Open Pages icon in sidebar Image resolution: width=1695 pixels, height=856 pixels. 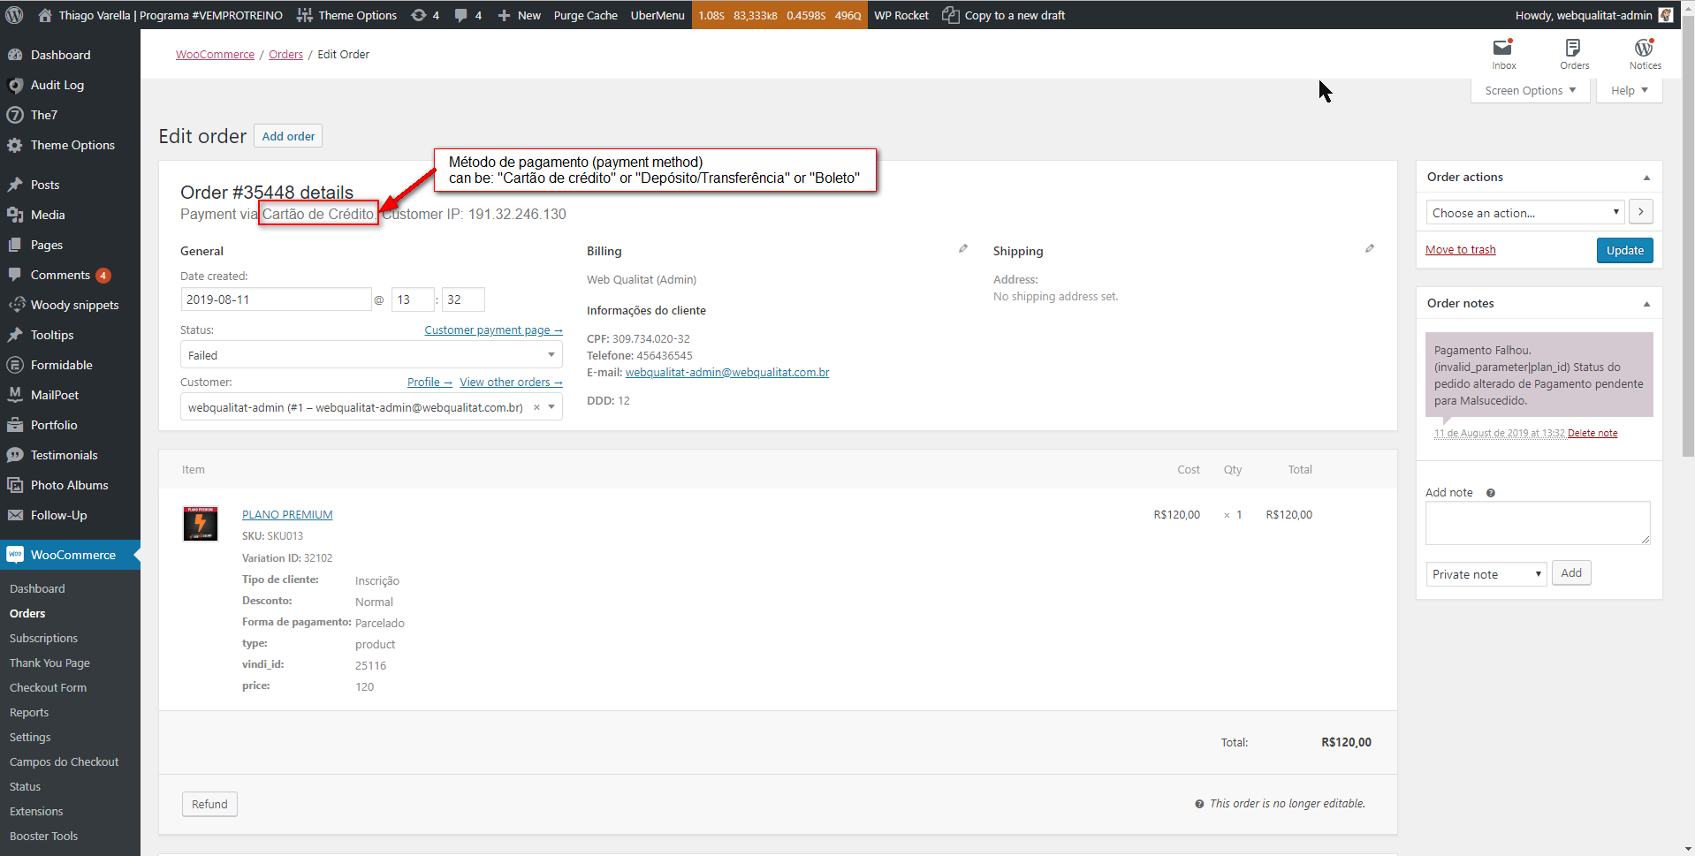pos(15,245)
